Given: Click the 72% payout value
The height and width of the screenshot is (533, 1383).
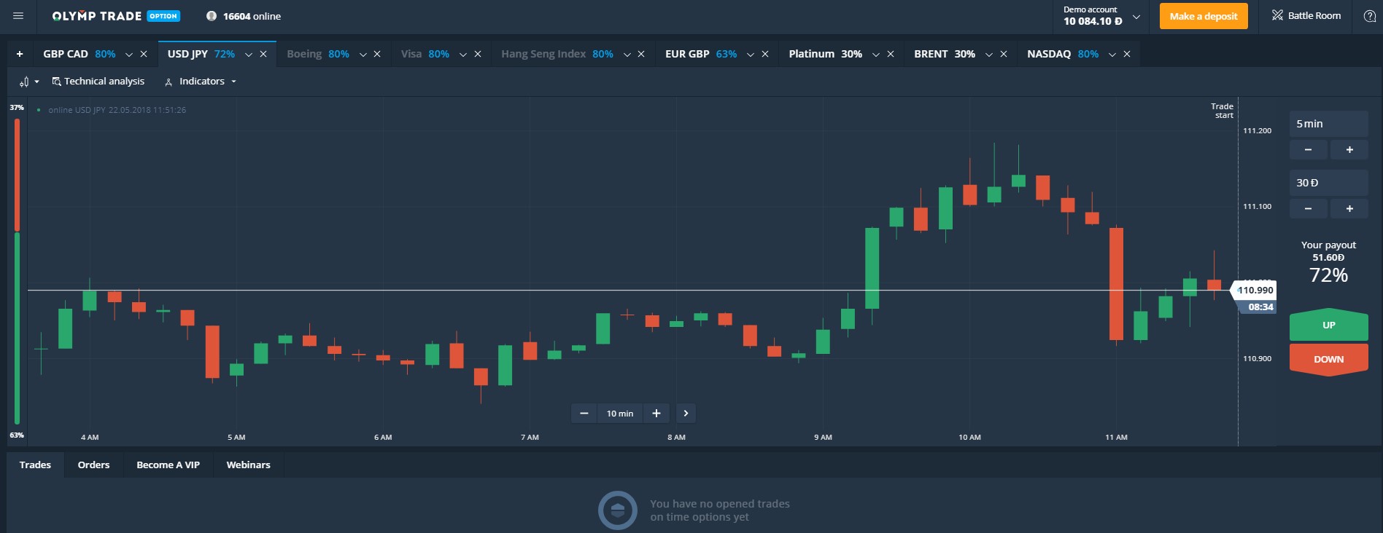Looking at the screenshot, I should point(1329,275).
